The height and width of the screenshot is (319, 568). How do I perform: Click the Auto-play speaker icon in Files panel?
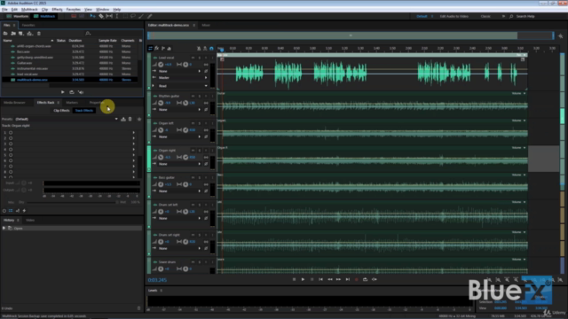click(x=81, y=92)
